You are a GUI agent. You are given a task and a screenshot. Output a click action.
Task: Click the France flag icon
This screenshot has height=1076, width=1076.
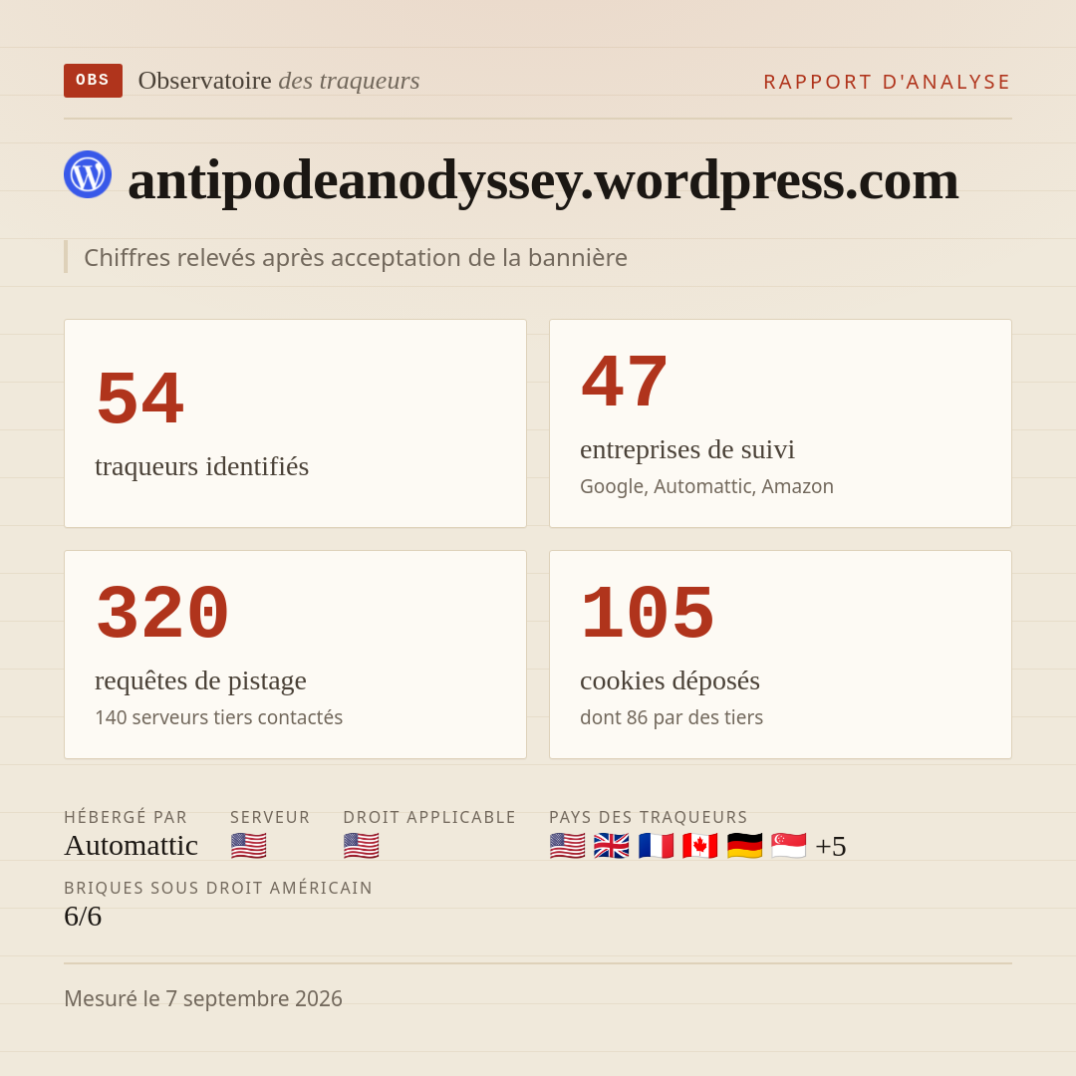(656, 846)
